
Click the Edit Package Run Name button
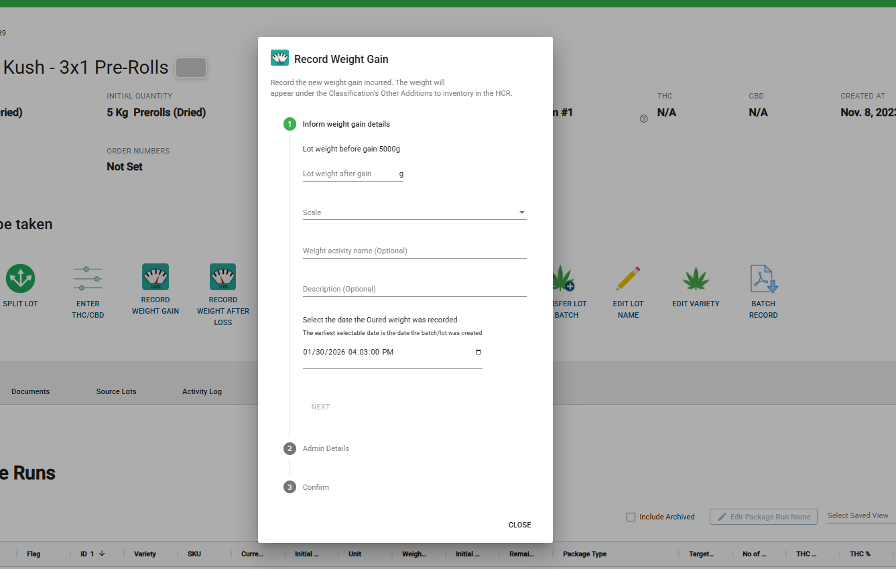click(x=763, y=517)
